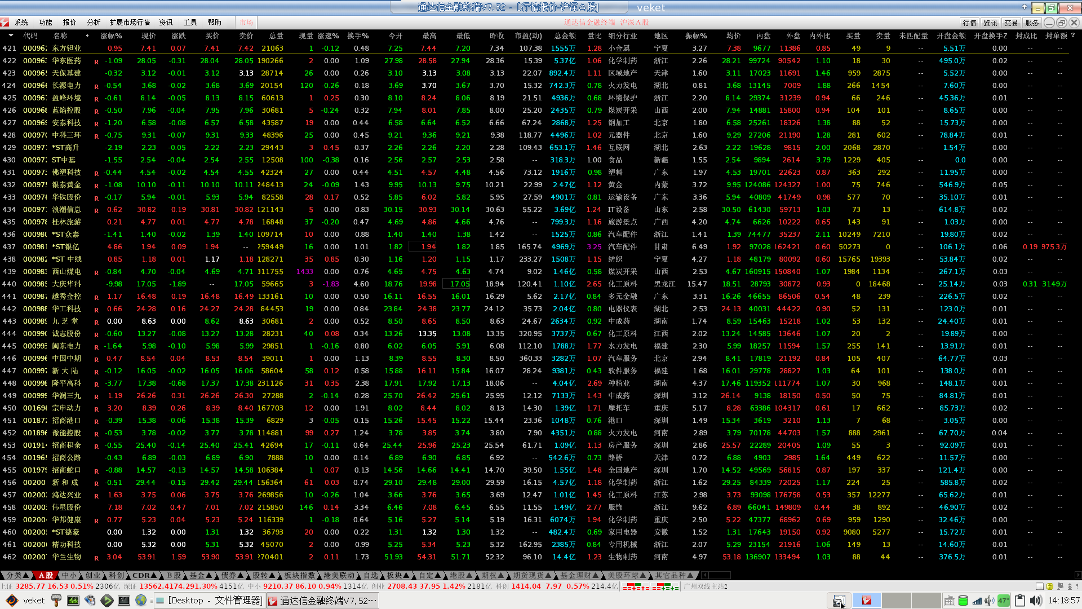The image size is (1082, 609).
Task: Expand the 债券 bottom tab menu
Action: click(232, 575)
